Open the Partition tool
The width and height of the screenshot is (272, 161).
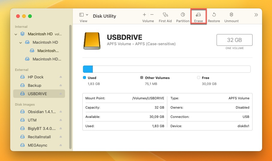pos(183,17)
